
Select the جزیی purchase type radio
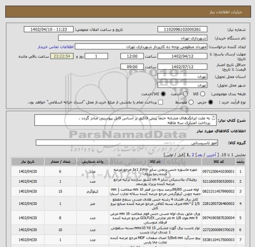coord(210,102)
